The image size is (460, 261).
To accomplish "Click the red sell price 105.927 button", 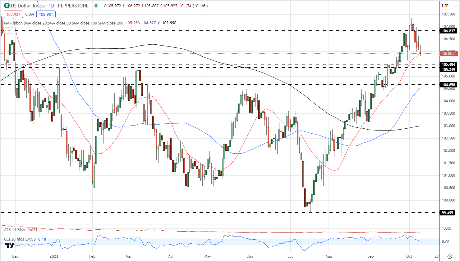I will coord(13,14).
